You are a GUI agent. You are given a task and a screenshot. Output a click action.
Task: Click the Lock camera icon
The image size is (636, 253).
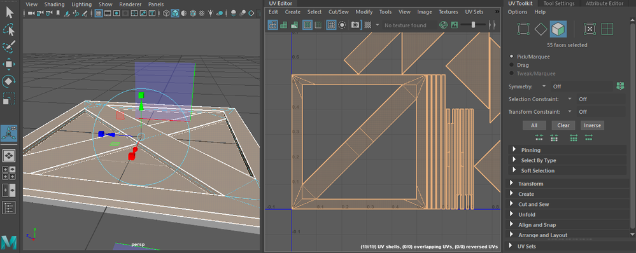pyautogui.click(x=39, y=13)
